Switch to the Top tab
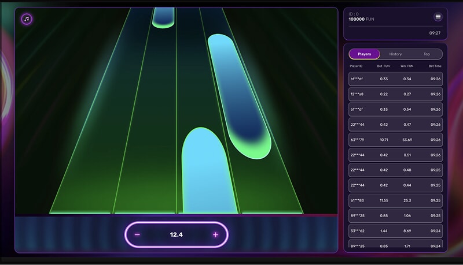The image size is (463, 265). coord(427,54)
